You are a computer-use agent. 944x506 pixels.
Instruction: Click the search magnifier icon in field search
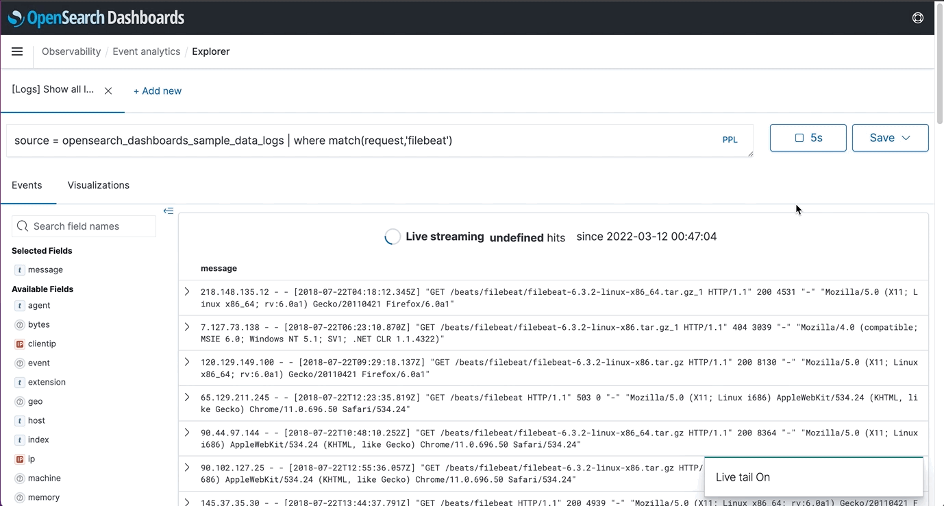point(23,226)
